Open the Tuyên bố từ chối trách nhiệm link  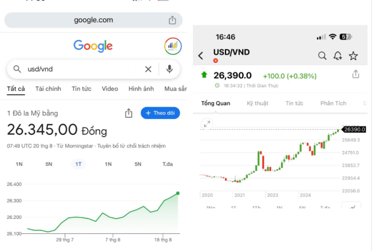[x=132, y=146]
